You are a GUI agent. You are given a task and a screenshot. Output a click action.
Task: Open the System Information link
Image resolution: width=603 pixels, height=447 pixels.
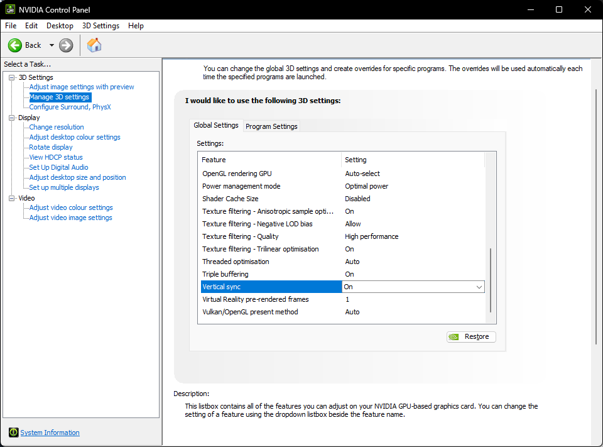[50, 433]
